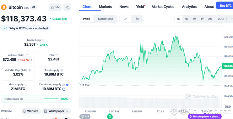Click the Buy BTC button

coord(225,6)
